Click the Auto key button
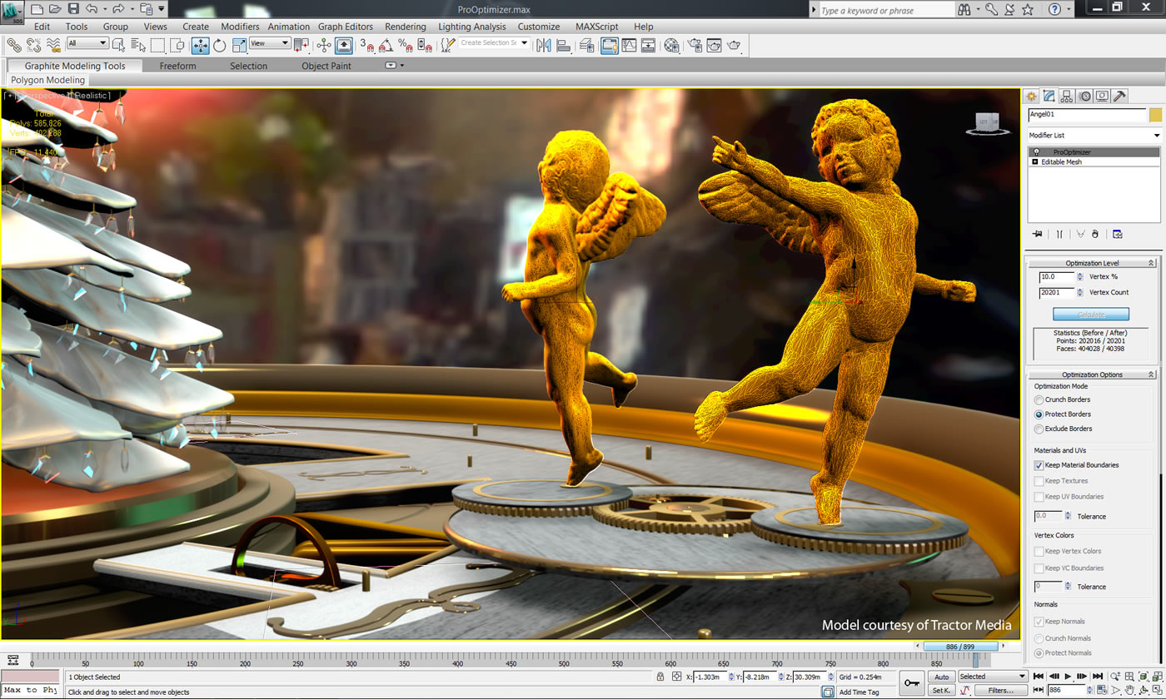Image resolution: width=1166 pixels, height=699 pixels. [941, 677]
